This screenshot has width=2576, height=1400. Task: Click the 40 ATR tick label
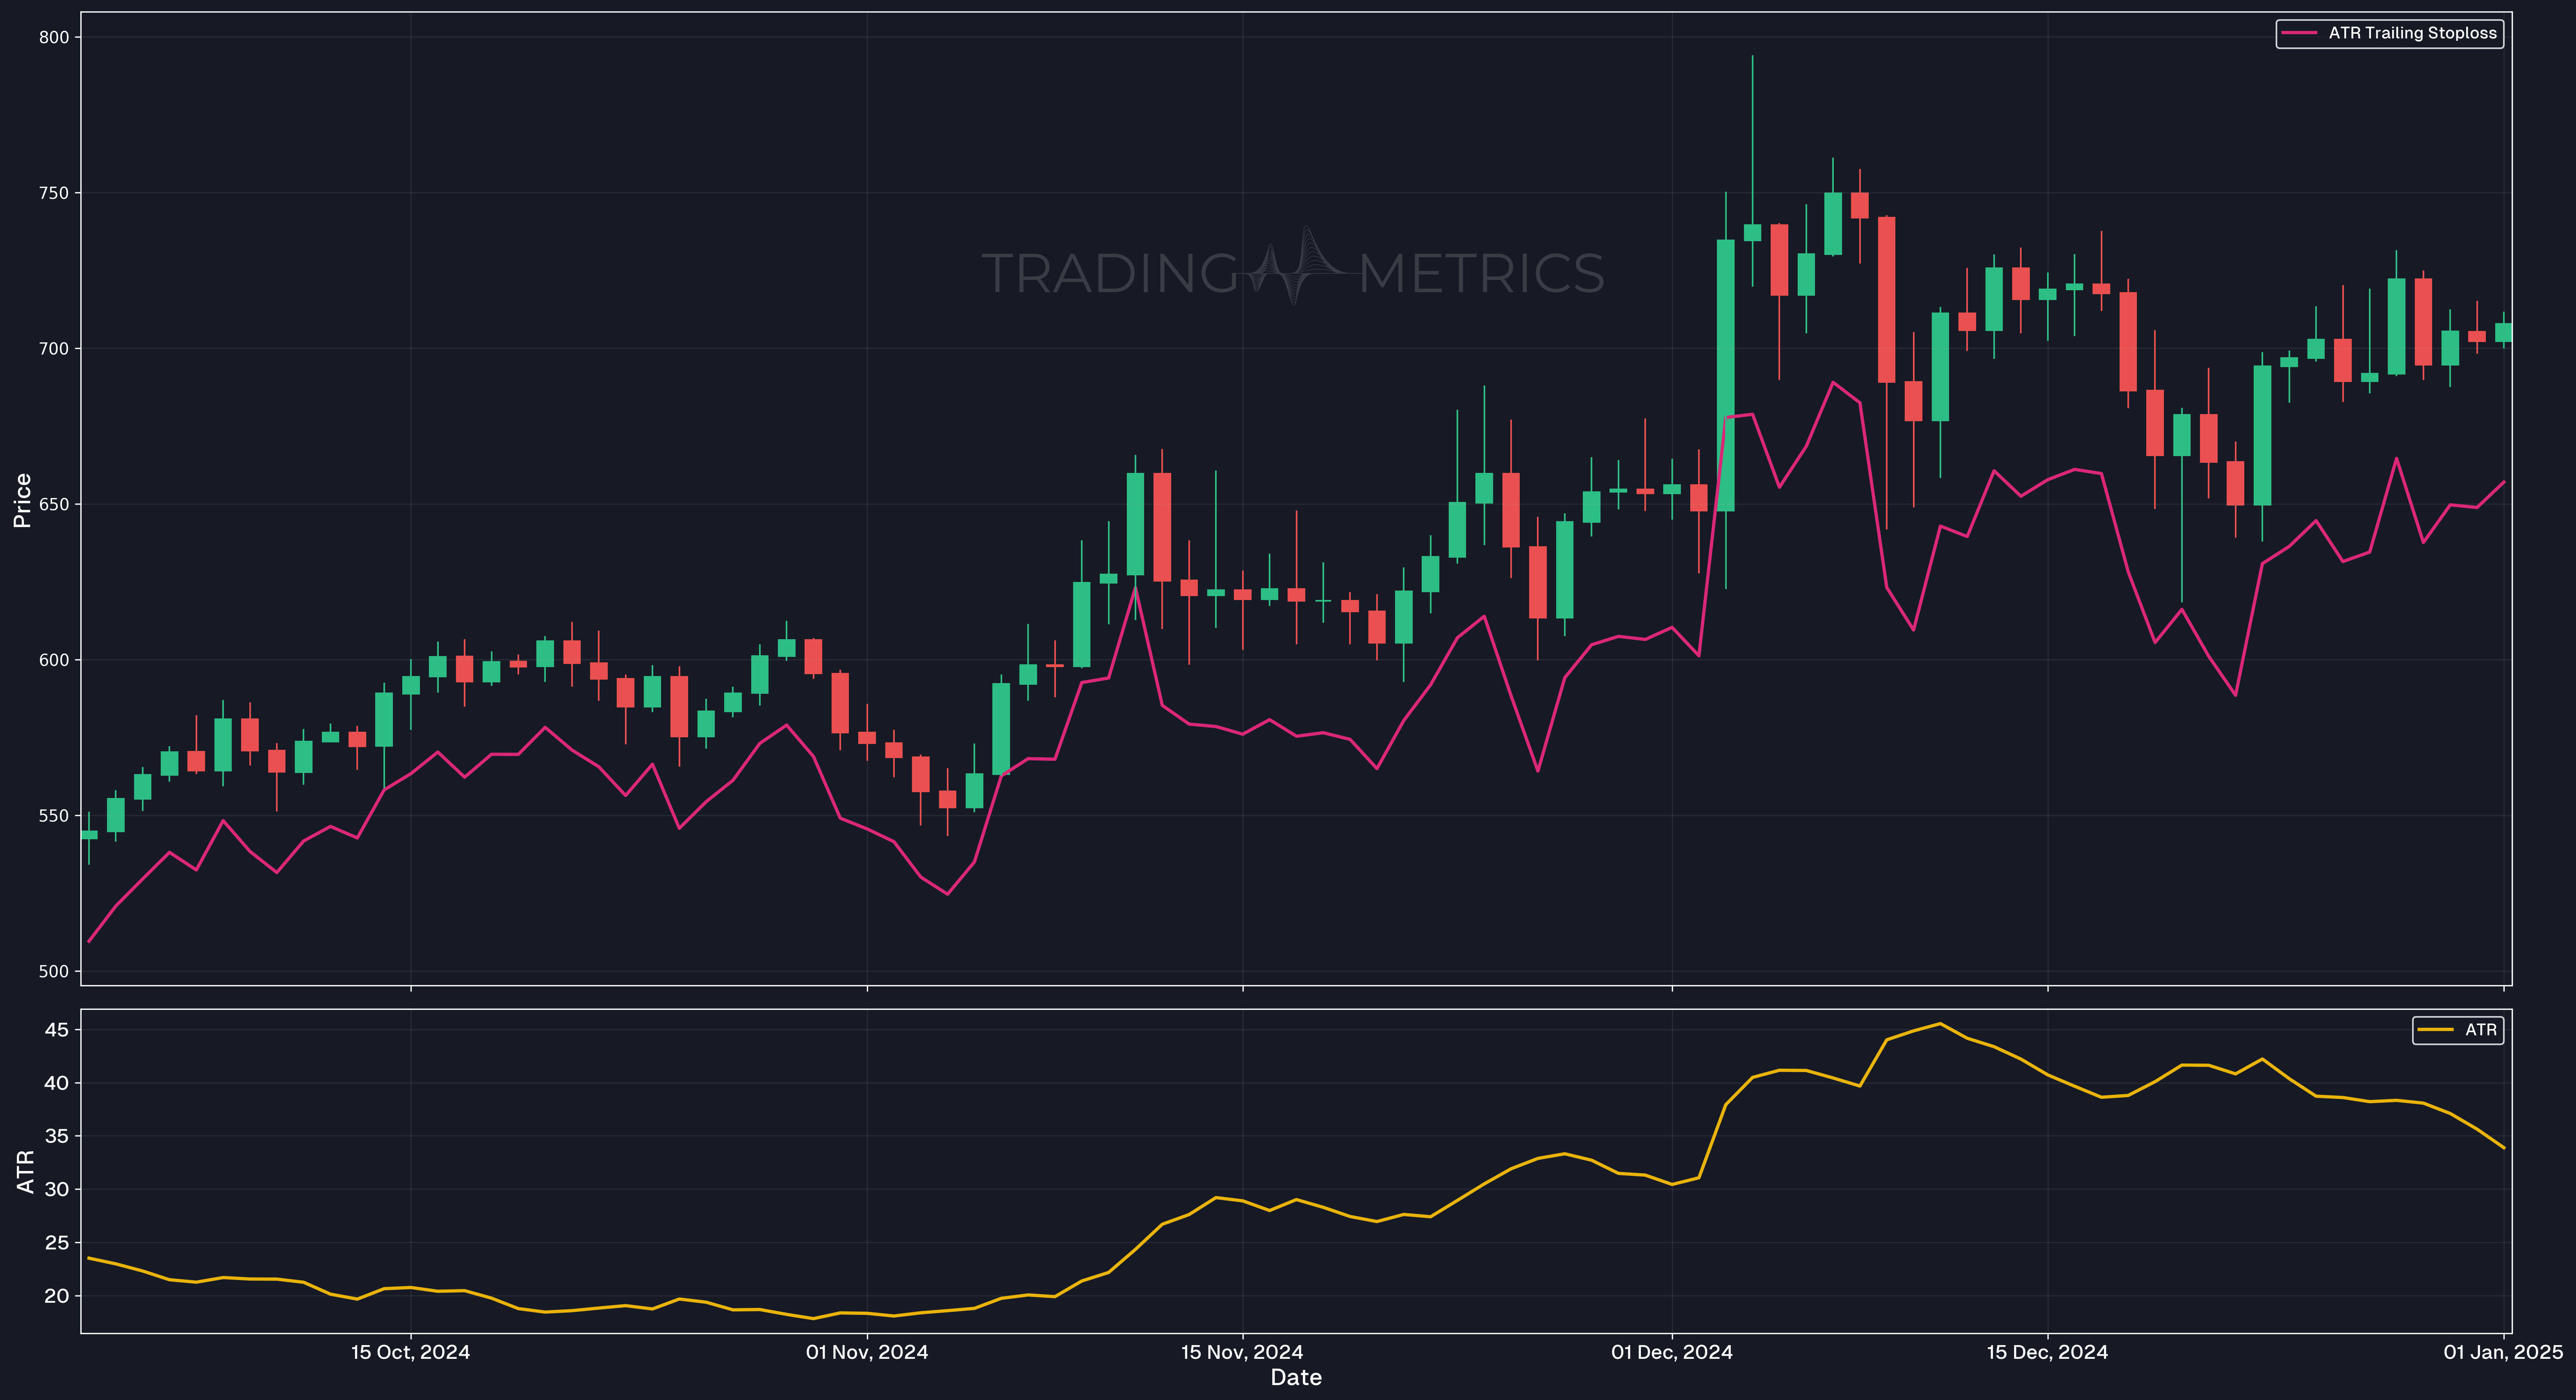coord(57,1083)
